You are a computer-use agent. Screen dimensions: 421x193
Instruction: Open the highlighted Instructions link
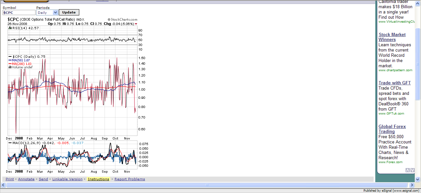click(x=98, y=179)
